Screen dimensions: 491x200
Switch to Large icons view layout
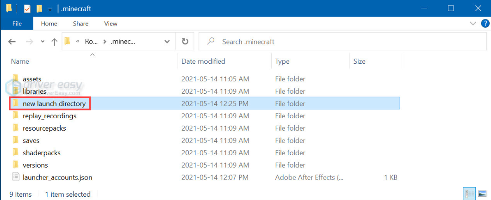coord(482,194)
